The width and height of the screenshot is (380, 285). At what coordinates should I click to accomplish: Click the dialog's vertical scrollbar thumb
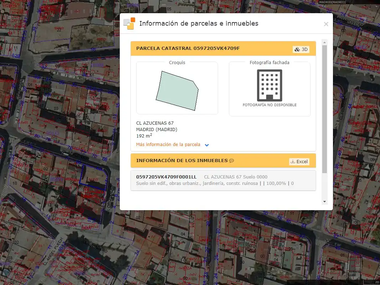coord(324,109)
